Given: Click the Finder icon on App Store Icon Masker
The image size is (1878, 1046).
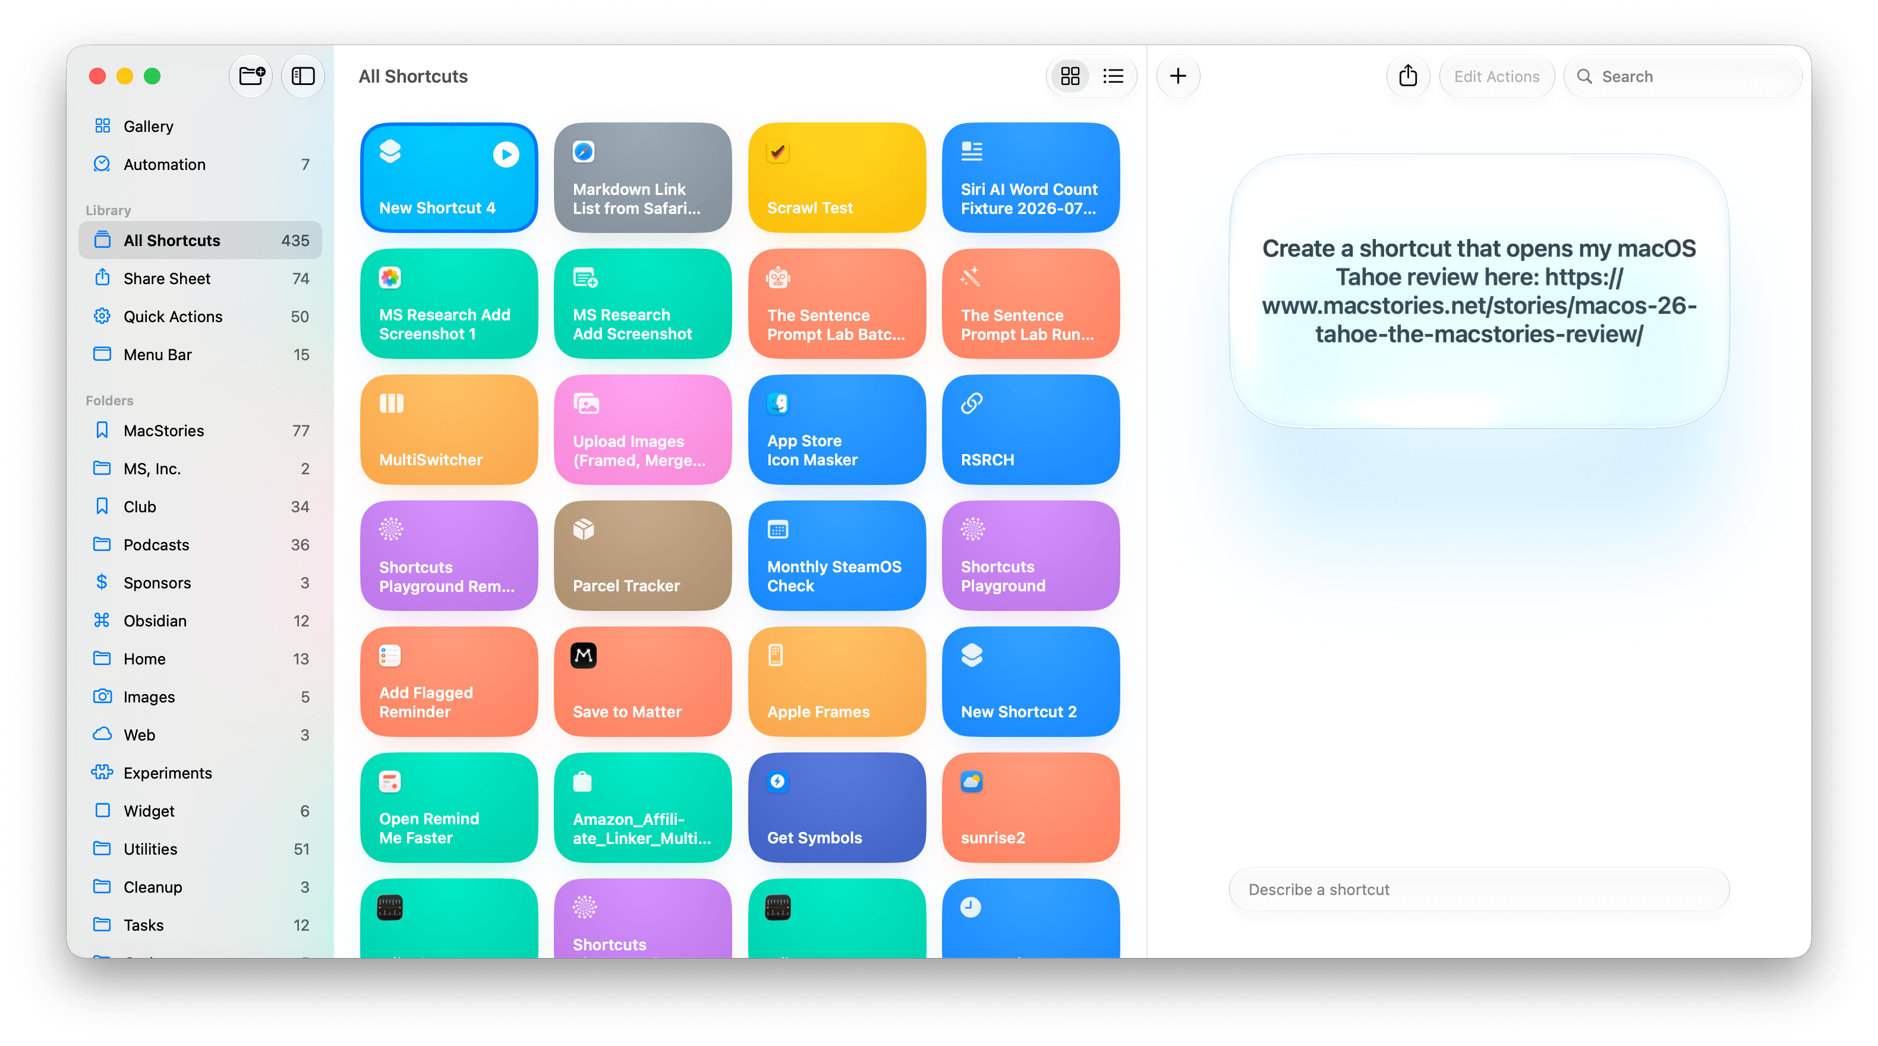Looking at the screenshot, I should pyautogui.click(x=778, y=403).
